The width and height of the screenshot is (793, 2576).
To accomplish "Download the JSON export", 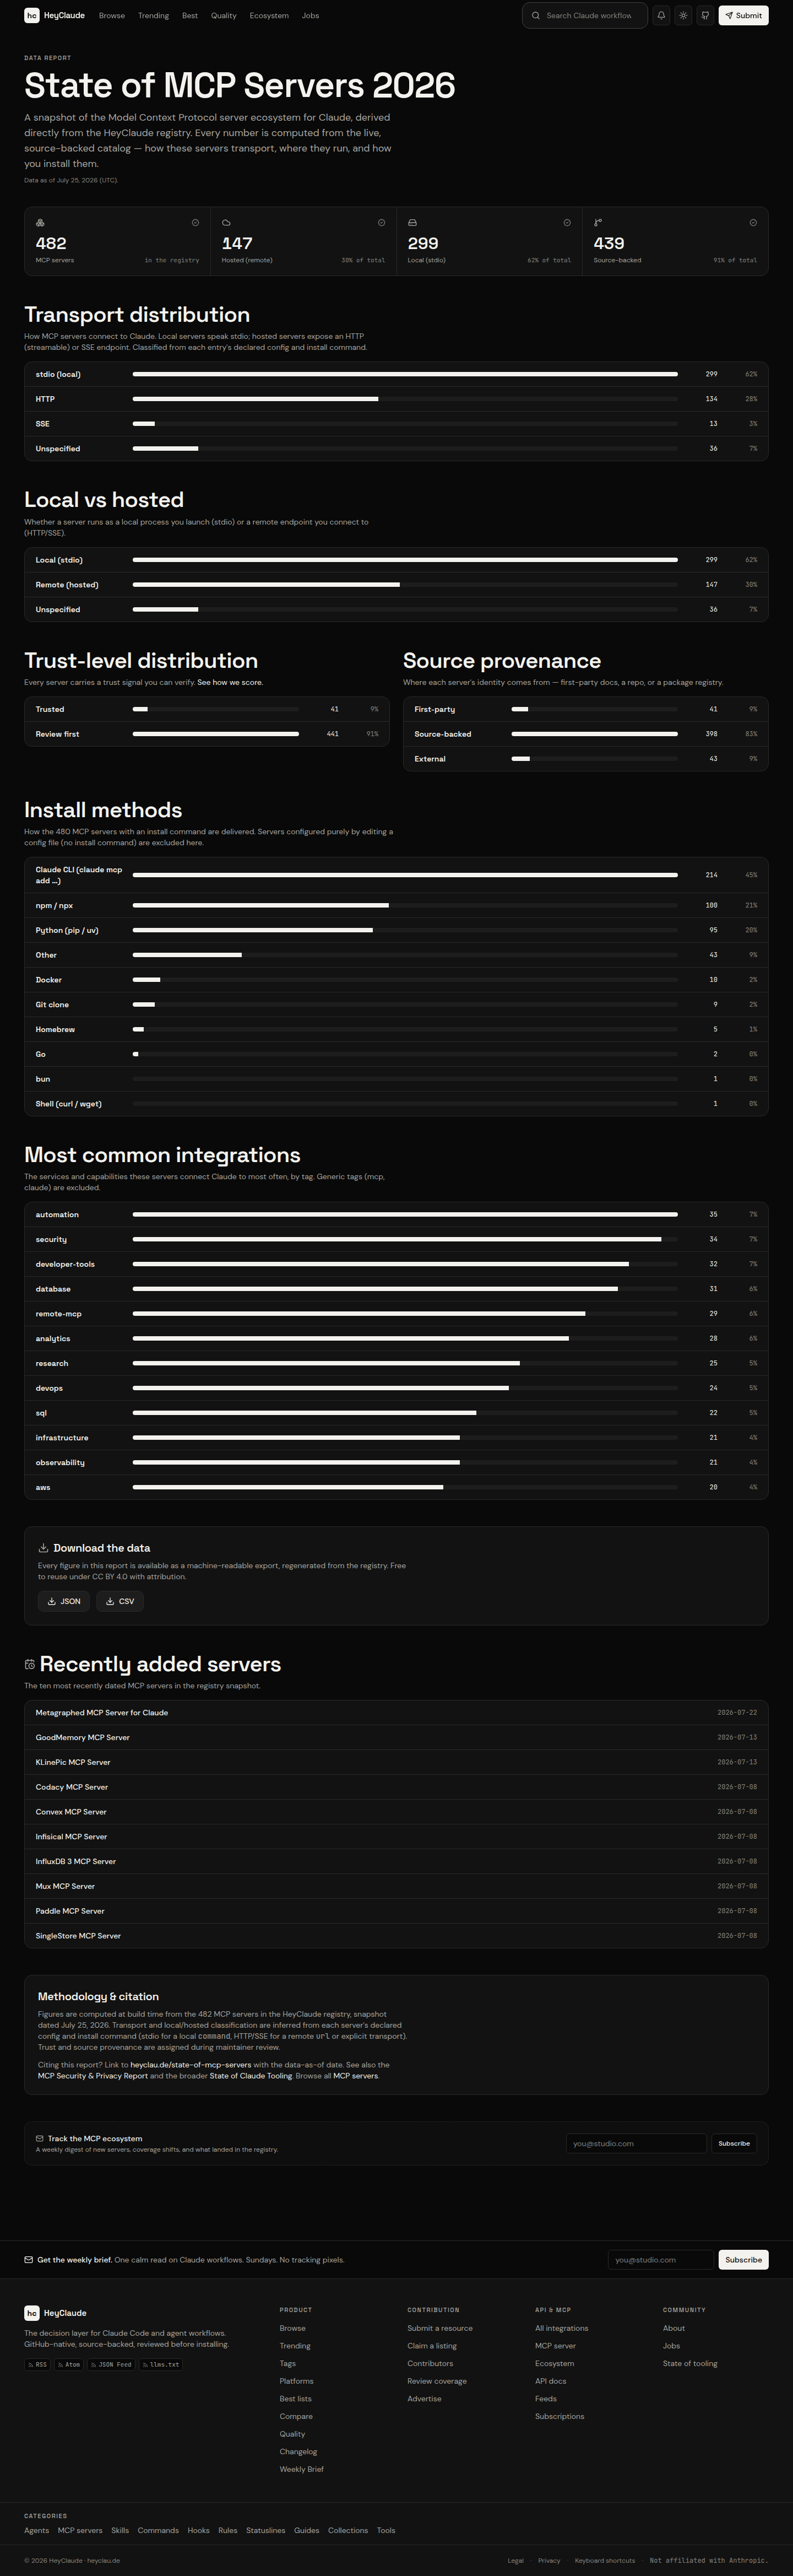I will coord(64,1601).
